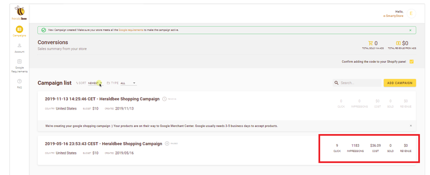Open the Account sidebar section
Image resolution: width=430 pixels, height=175 pixels.
point(20,48)
